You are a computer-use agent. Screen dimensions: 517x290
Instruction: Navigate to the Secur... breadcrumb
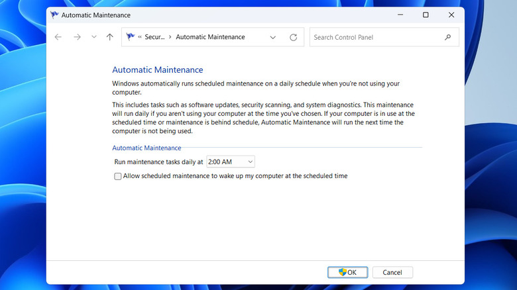tap(154, 38)
